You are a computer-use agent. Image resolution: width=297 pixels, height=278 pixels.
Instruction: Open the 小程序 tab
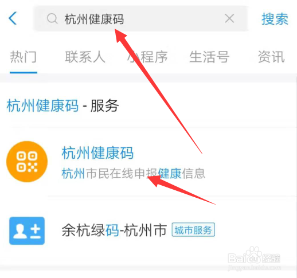[147, 57]
